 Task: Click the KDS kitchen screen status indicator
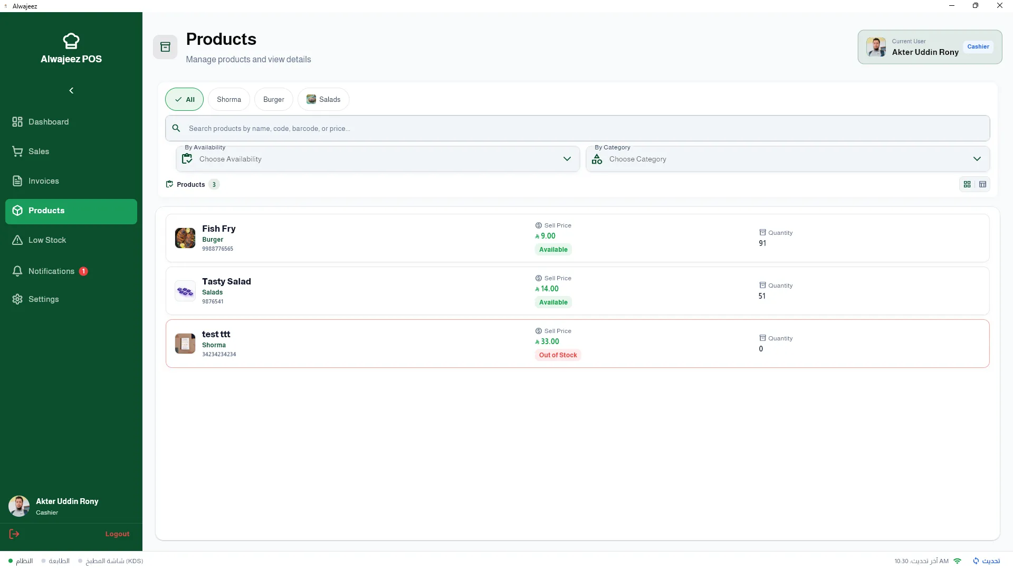[x=110, y=561]
